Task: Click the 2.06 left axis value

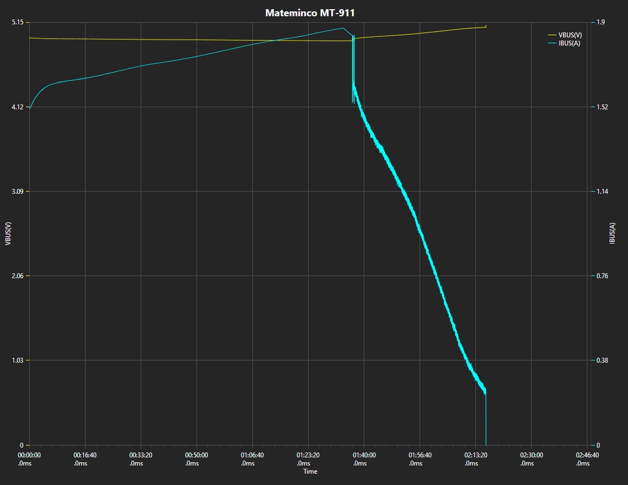Action: coord(18,276)
